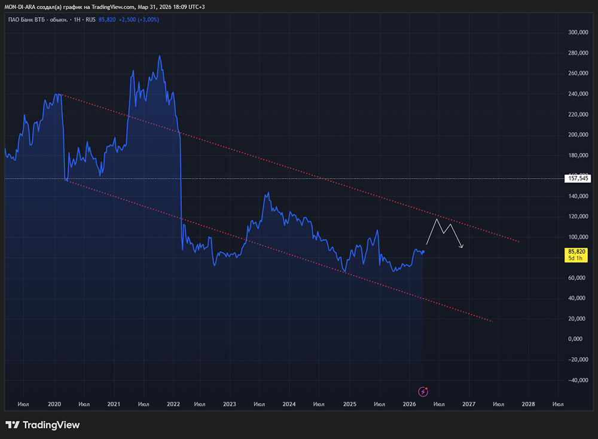Click the MON-DI-ARA author name
The image size is (598, 439).
[x=22, y=7]
